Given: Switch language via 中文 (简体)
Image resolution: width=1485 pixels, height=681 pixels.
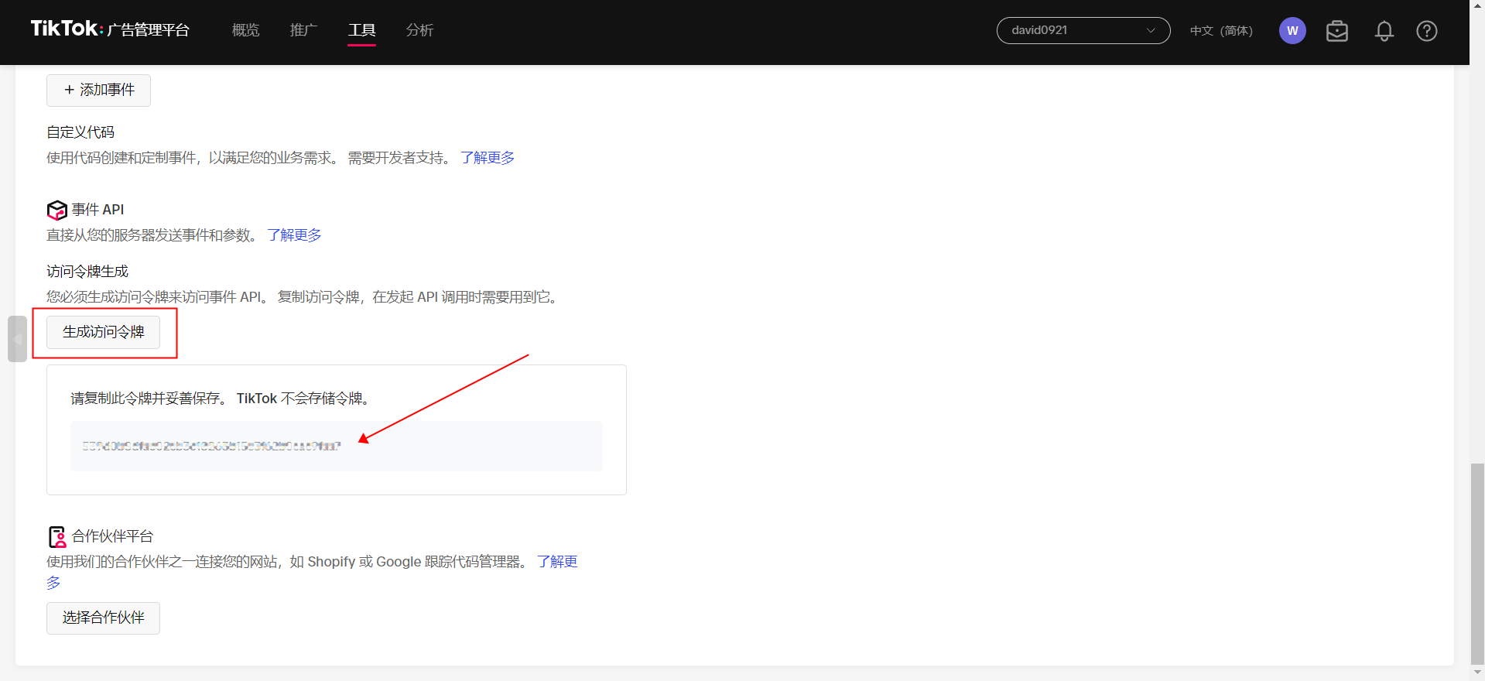Looking at the screenshot, I should click(x=1221, y=31).
